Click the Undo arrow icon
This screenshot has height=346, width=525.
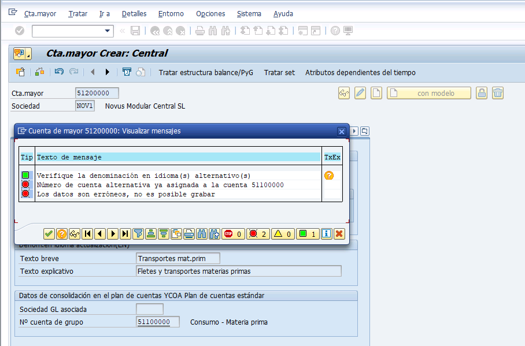tap(59, 72)
